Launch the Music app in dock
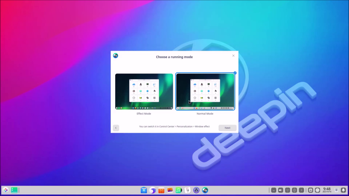This screenshot has height=196, width=349. pyautogui.click(x=179, y=190)
